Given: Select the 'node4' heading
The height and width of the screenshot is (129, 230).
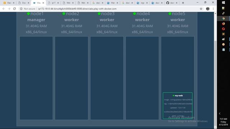Looking at the screenshot, I should (x=143, y=14).
